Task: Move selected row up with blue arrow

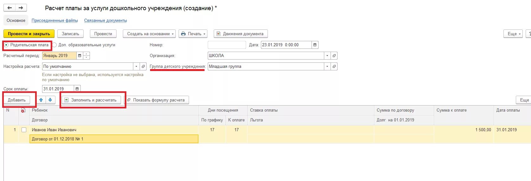Action: [41, 100]
